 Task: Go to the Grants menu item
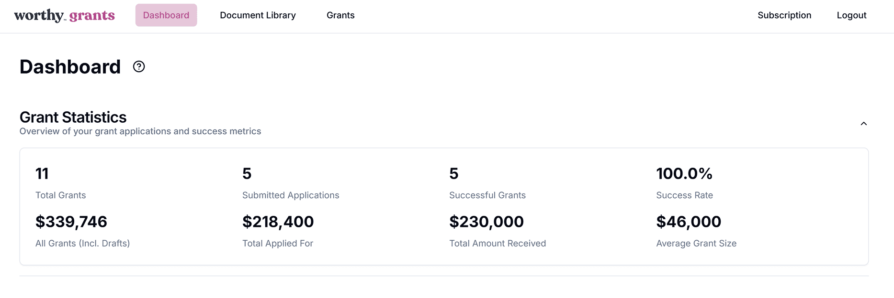pyautogui.click(x=340, y=15)
